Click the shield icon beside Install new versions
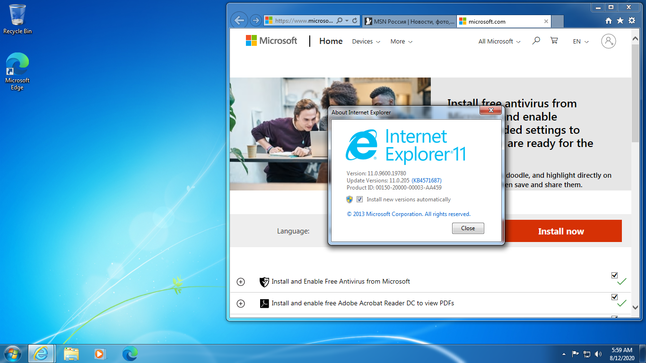 [349, 199]
